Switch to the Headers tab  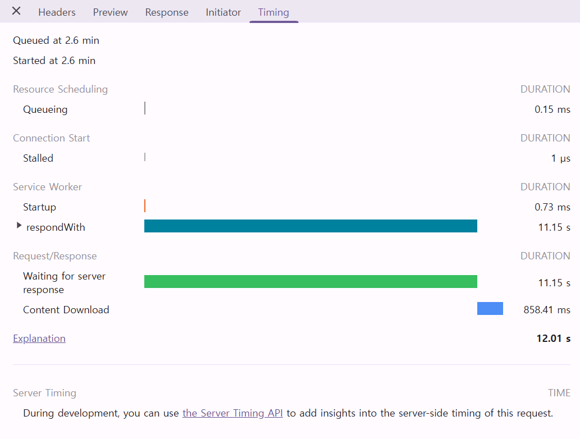57,12
